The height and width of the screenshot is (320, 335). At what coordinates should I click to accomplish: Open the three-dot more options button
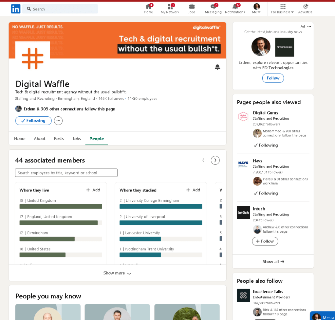pos(58,121)
